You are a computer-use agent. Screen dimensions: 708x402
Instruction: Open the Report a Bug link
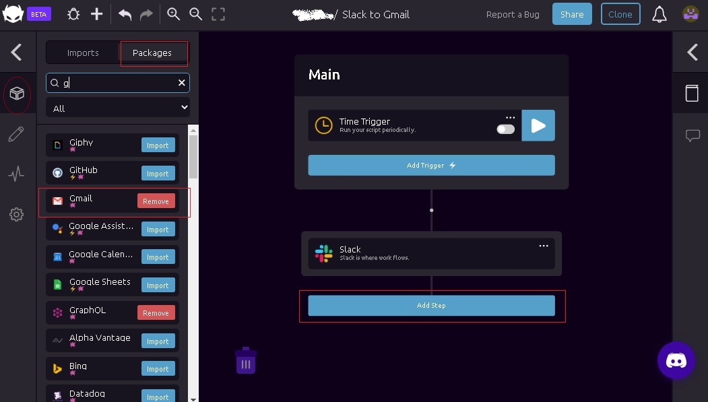[513, 14]
